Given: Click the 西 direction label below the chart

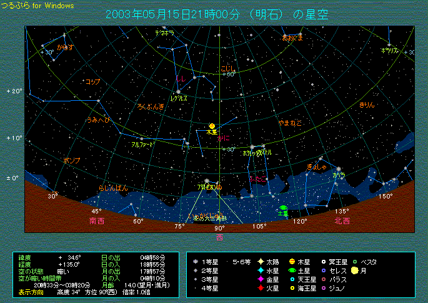Looking at the screenshot, I should coord(219,237).
